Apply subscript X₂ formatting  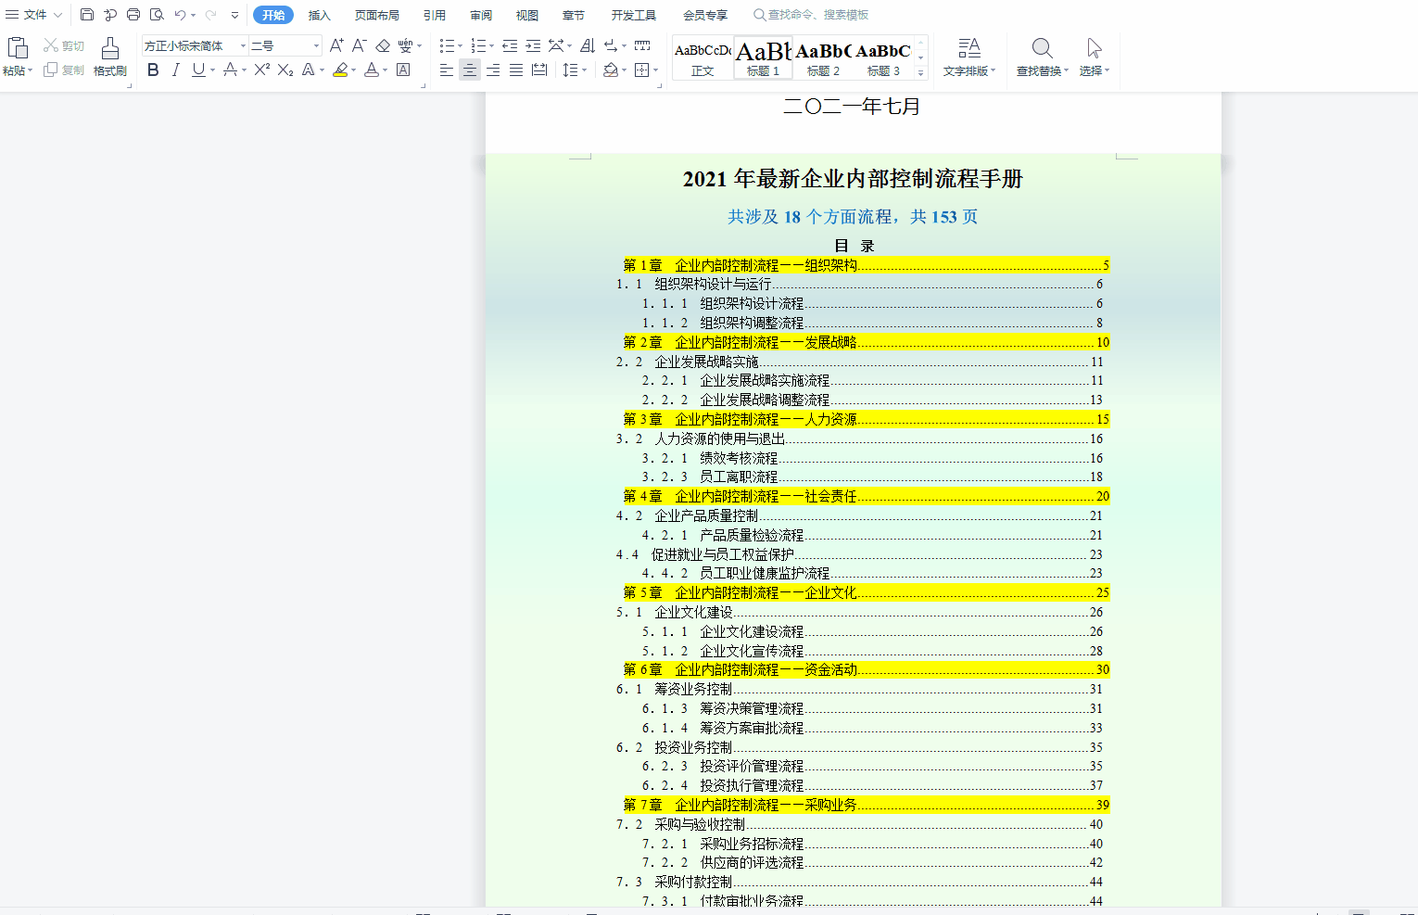point(285,69)
